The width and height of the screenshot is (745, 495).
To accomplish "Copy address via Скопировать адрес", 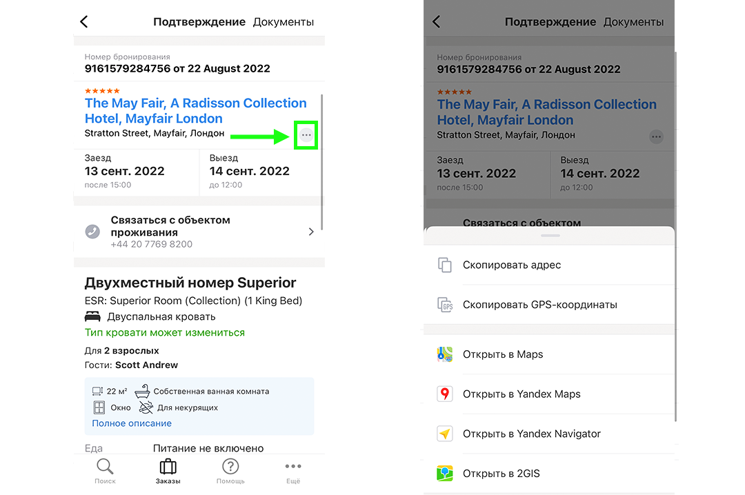I will pos(512,265).
